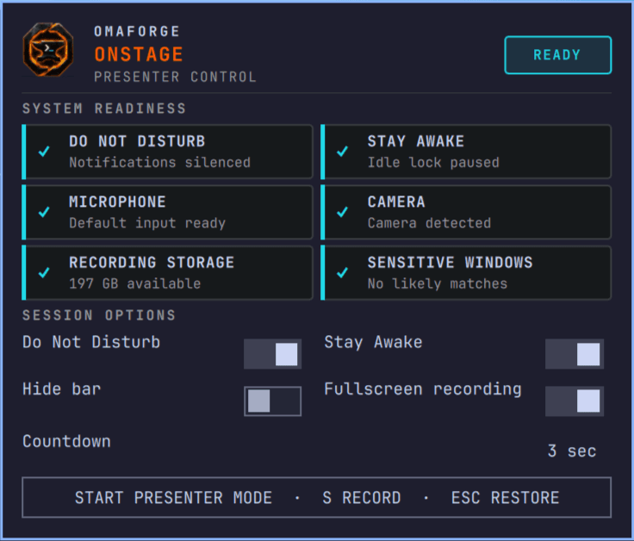634x541 pixels.
Task: Click the Do Not Disturb checkmark icon
Action: [x=44, y=152]
